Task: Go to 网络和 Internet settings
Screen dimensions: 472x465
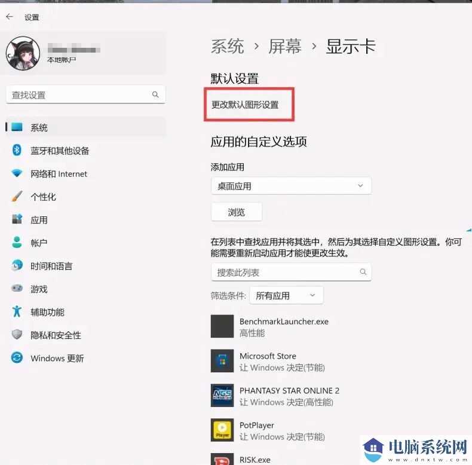Action: tap(85, 173)
